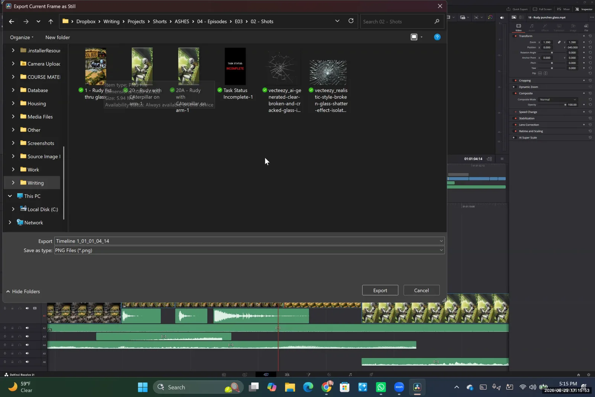Click New folder
This screenshot has width=595, height=397.
pyautogui.click(x=58, y=37)
